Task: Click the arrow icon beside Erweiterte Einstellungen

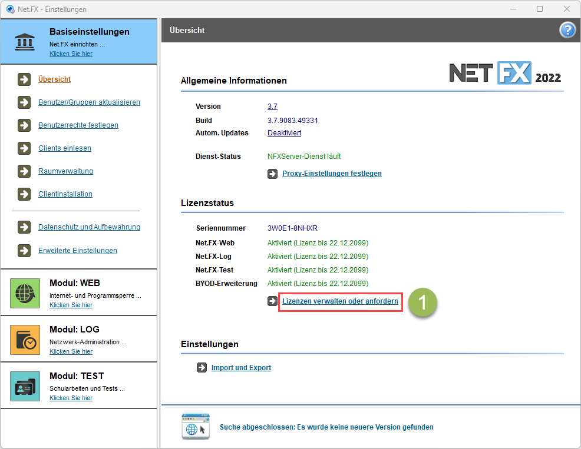Action: (24, 251)
